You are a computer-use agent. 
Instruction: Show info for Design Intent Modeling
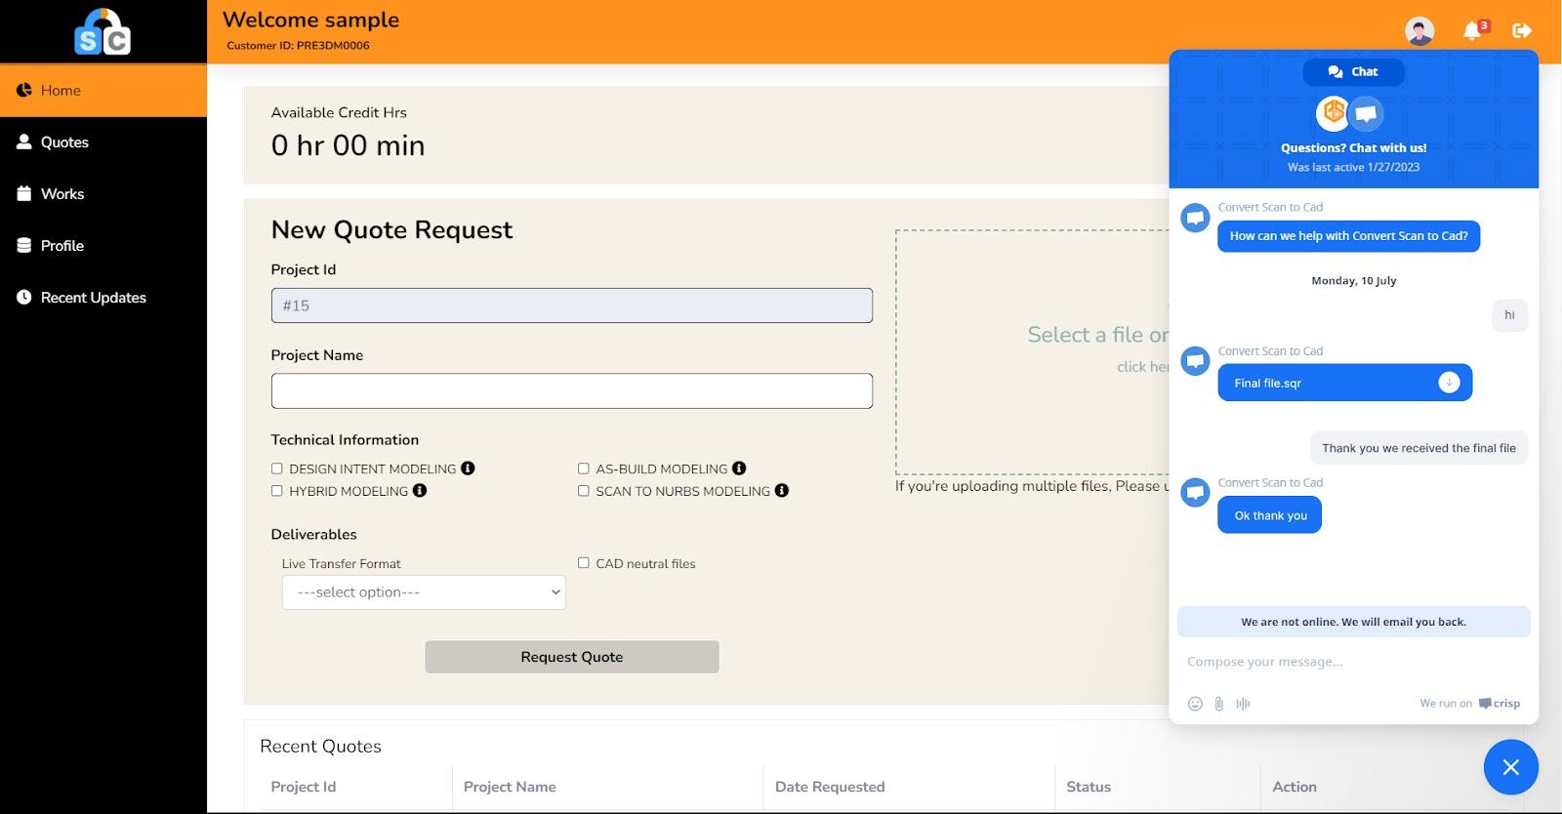click(x=468, y=468)
